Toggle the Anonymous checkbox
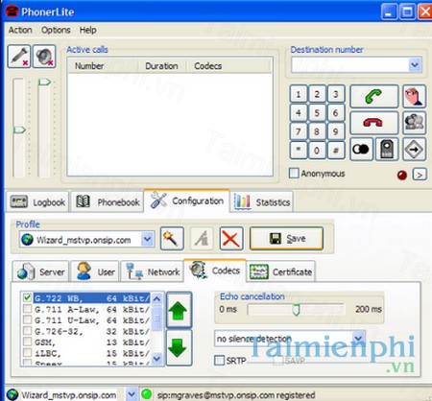 pyautogui.click(x=294, y=174)
